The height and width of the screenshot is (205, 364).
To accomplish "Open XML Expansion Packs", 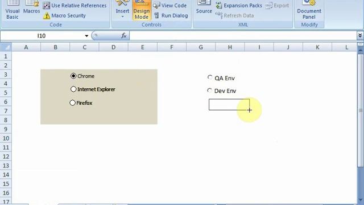I will click(239, 5).
